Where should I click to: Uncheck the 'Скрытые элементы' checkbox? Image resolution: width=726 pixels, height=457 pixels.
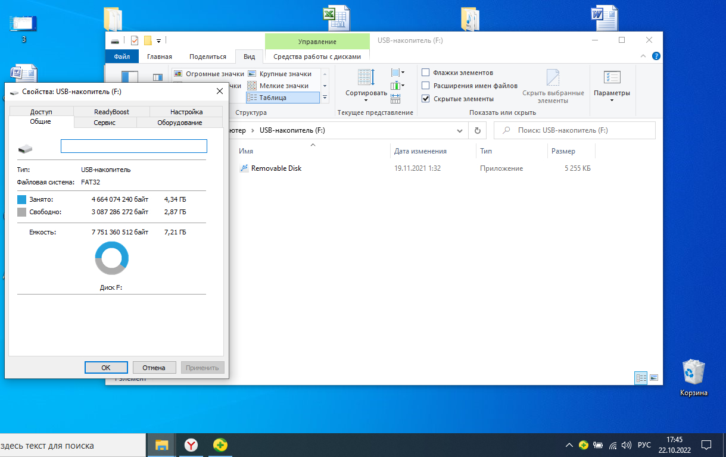click(426, 99)
